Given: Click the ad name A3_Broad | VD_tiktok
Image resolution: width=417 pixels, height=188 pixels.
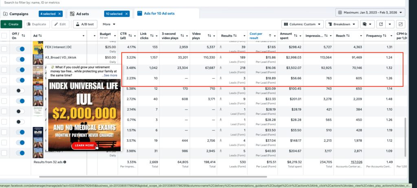Looking at the screenshot, I should 61,57.
